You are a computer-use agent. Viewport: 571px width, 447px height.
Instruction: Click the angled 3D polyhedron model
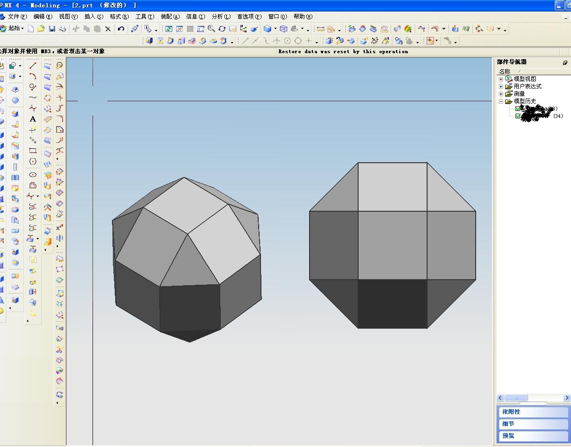[187, 260]
